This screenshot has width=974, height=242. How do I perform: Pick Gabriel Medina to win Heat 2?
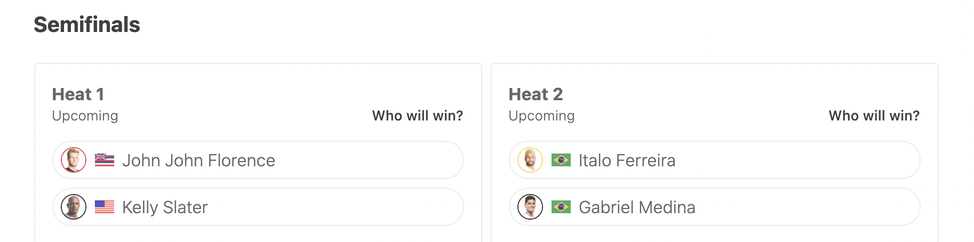click(715, 207)
